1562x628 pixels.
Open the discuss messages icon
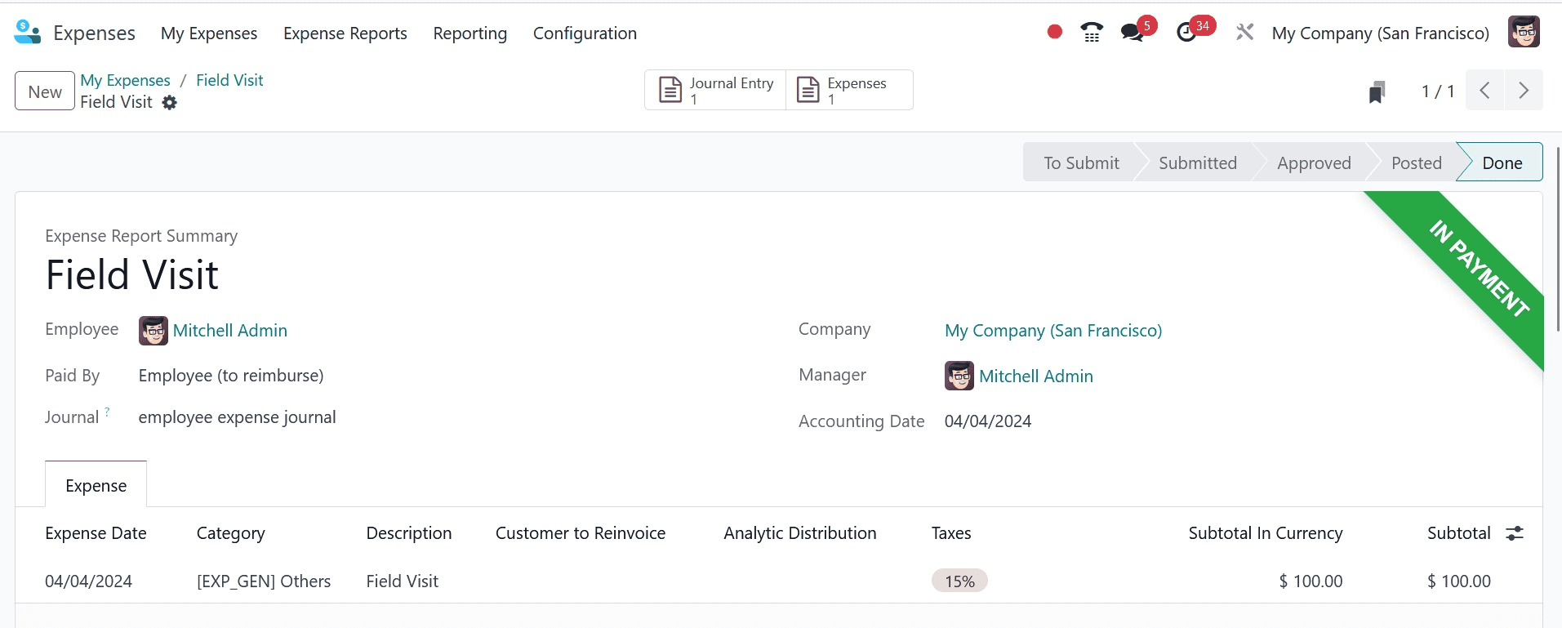1132,33
